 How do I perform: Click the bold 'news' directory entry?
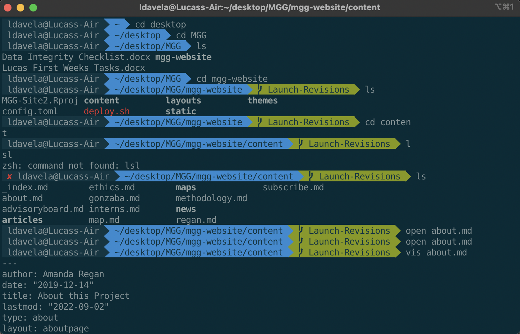tap(186, 209)
